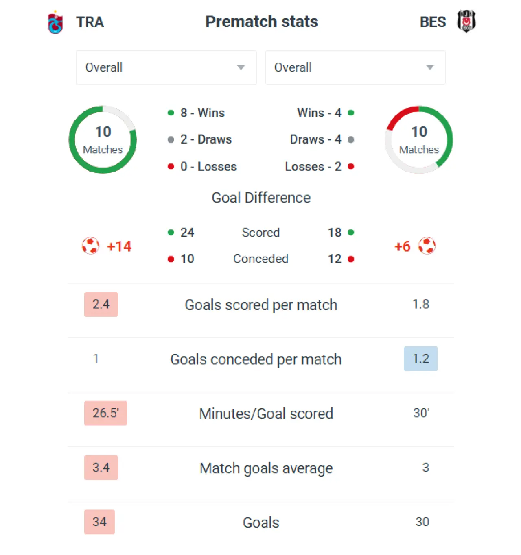Click the BES team name

coord(433,22)
